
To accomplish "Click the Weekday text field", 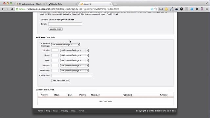I will 55,70.
